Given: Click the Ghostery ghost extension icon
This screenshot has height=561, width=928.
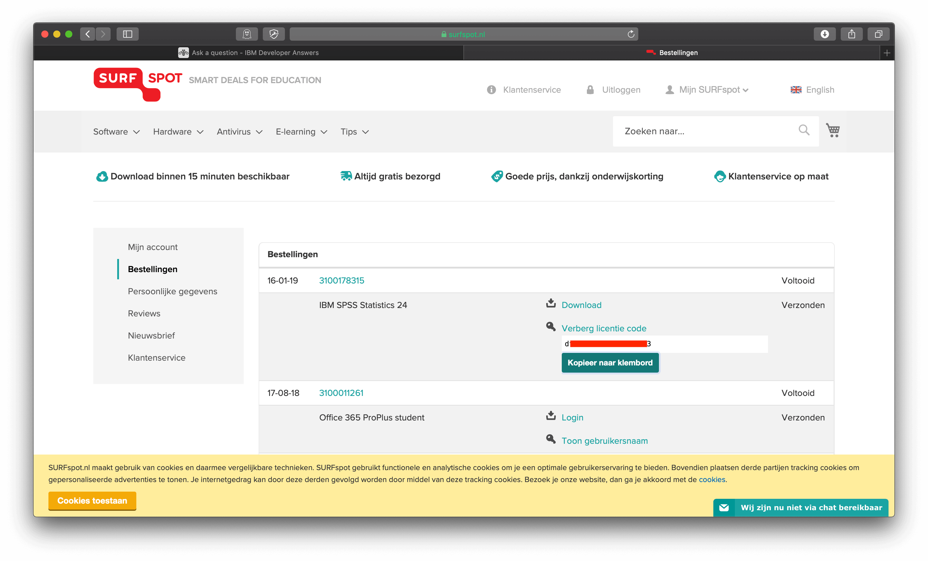Looking at the screenshot, I should click(247, 34).
